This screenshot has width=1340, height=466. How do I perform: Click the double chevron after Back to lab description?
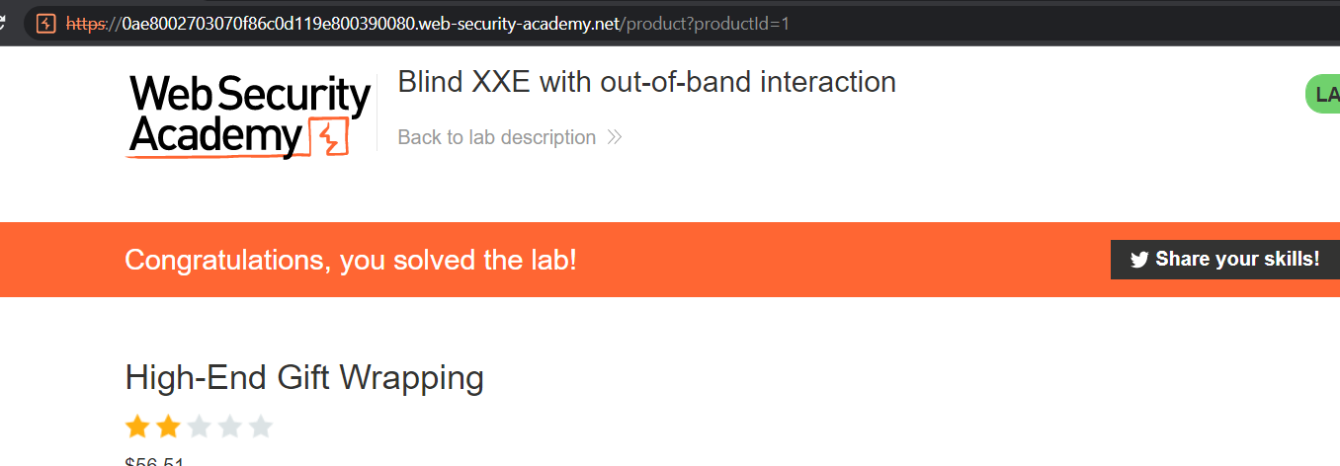point(615,137)
